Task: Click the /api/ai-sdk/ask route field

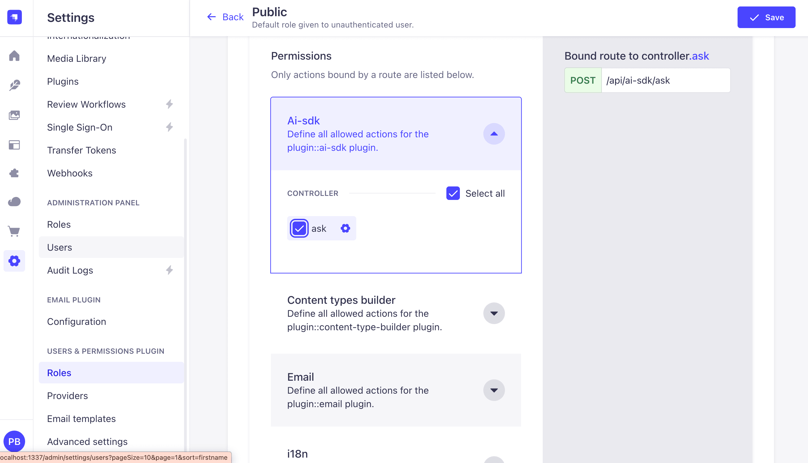Action: [666, 80]
